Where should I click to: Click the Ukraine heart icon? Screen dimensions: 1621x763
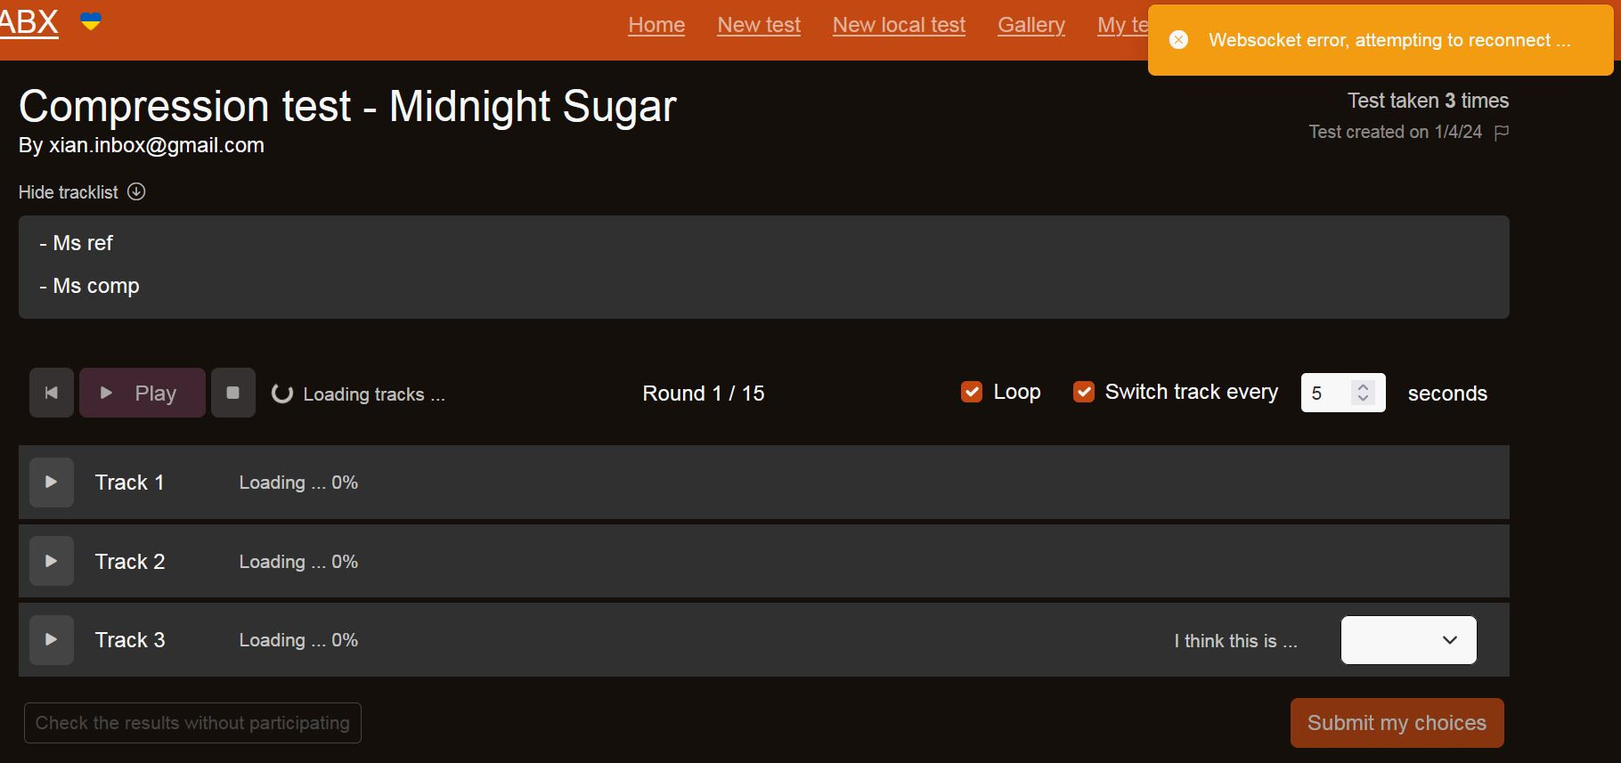click(91, 21)
